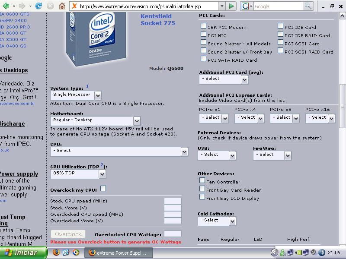Viewport: 346px width, 259px height.
Task: Open the PCI-e x4 dropdown
Action: (x=249, y=118)
